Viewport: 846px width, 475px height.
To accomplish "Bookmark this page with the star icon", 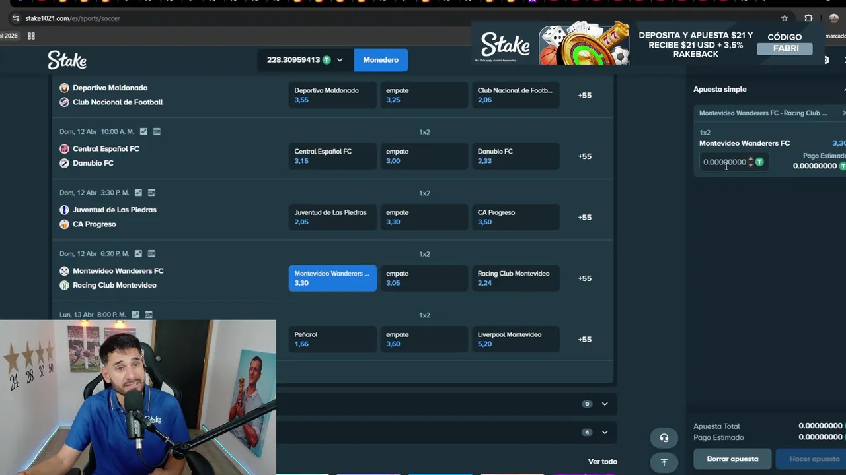I will point(785,18).
